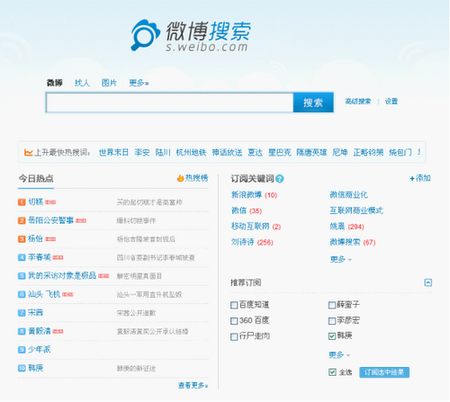450x402 pixels.
Task: Open 高级搜索 advanced search
Action: tap(358, 102)
